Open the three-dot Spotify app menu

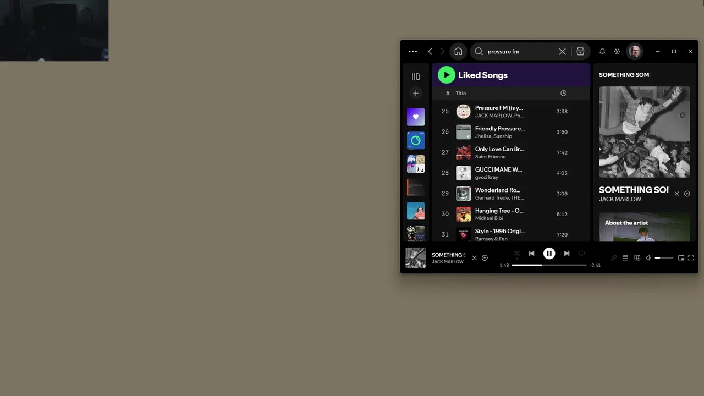(x=413, y=51)
